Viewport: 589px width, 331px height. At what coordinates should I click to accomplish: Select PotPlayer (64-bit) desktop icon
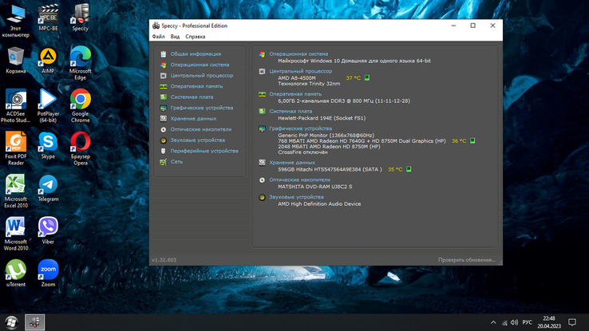point(48,106)
